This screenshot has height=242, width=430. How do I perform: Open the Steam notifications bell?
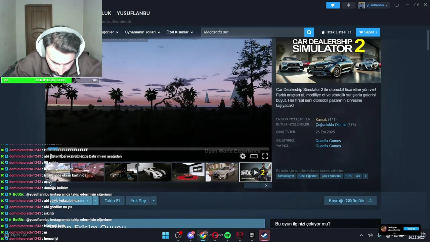click(x=348, y=5)
